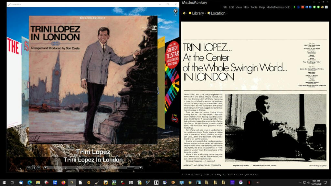Click the CoverDuke album scrollbar thumb
The height and width of the screenshot is (186, 331).
[x=131, y=168]
